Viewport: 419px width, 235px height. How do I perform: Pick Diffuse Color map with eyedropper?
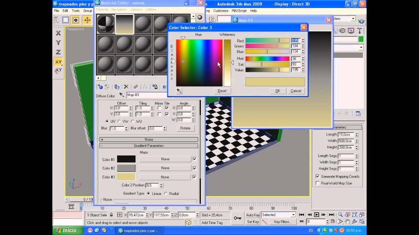coord(121,95)
